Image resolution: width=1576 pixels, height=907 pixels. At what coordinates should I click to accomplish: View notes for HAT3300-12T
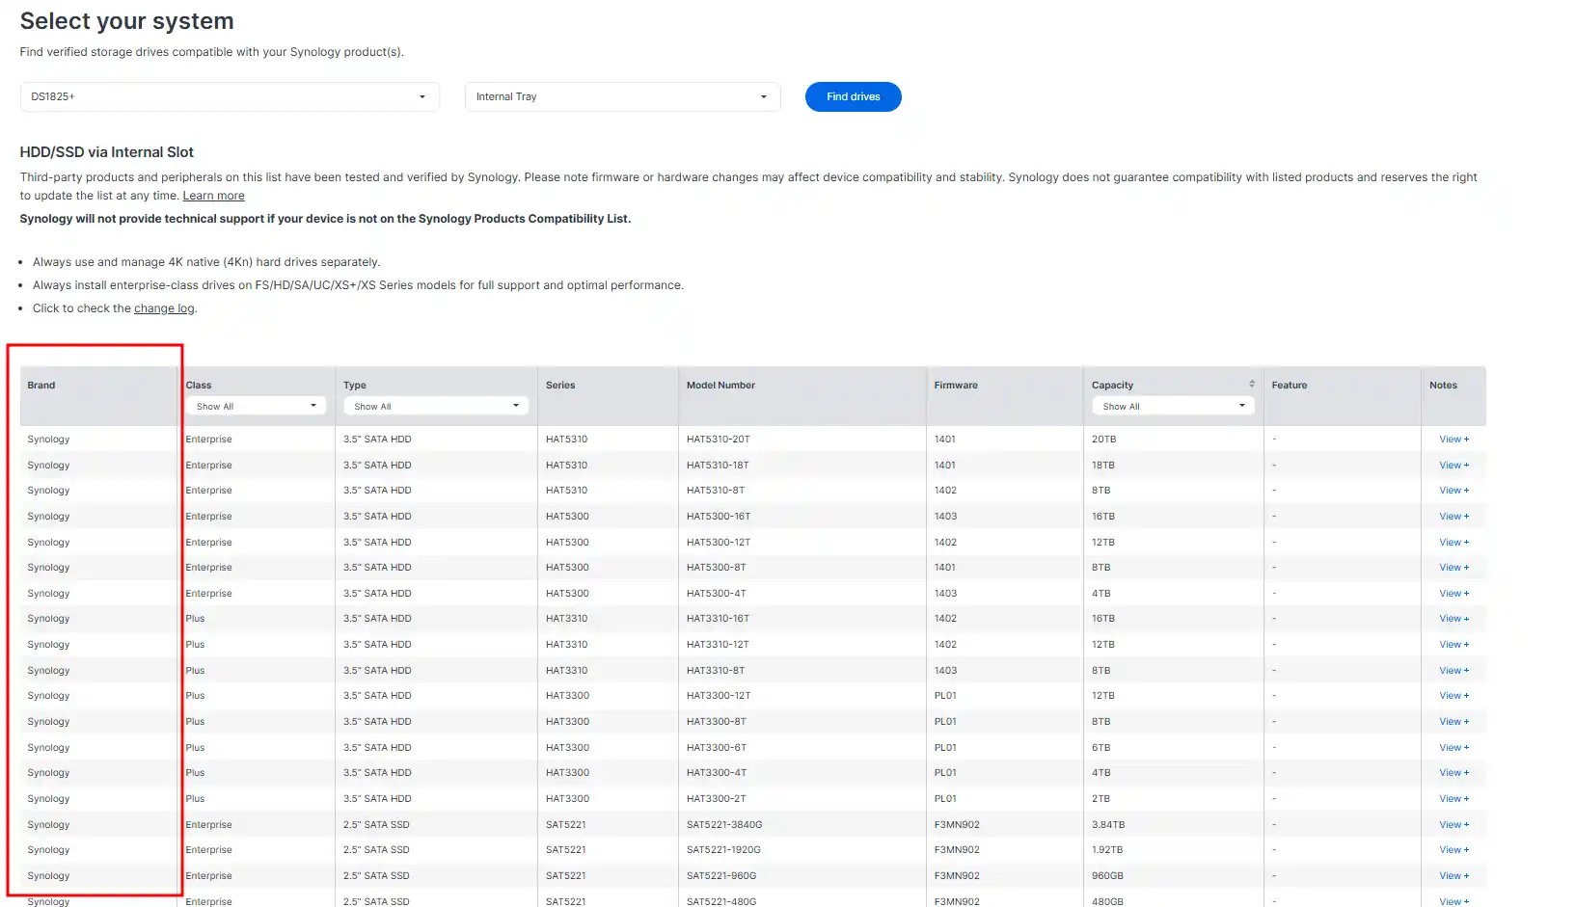pos(1454,696)
